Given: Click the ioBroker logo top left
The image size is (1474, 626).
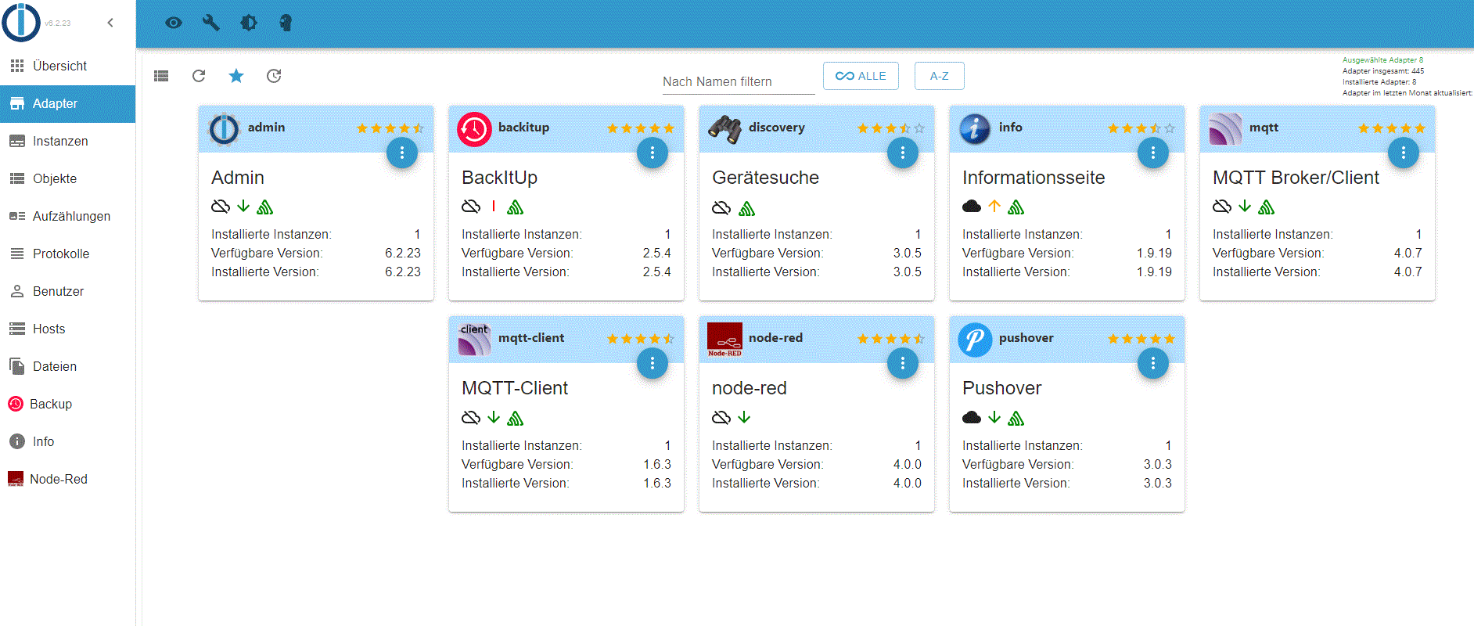Looking at the screenshot, I should point(21,23).
